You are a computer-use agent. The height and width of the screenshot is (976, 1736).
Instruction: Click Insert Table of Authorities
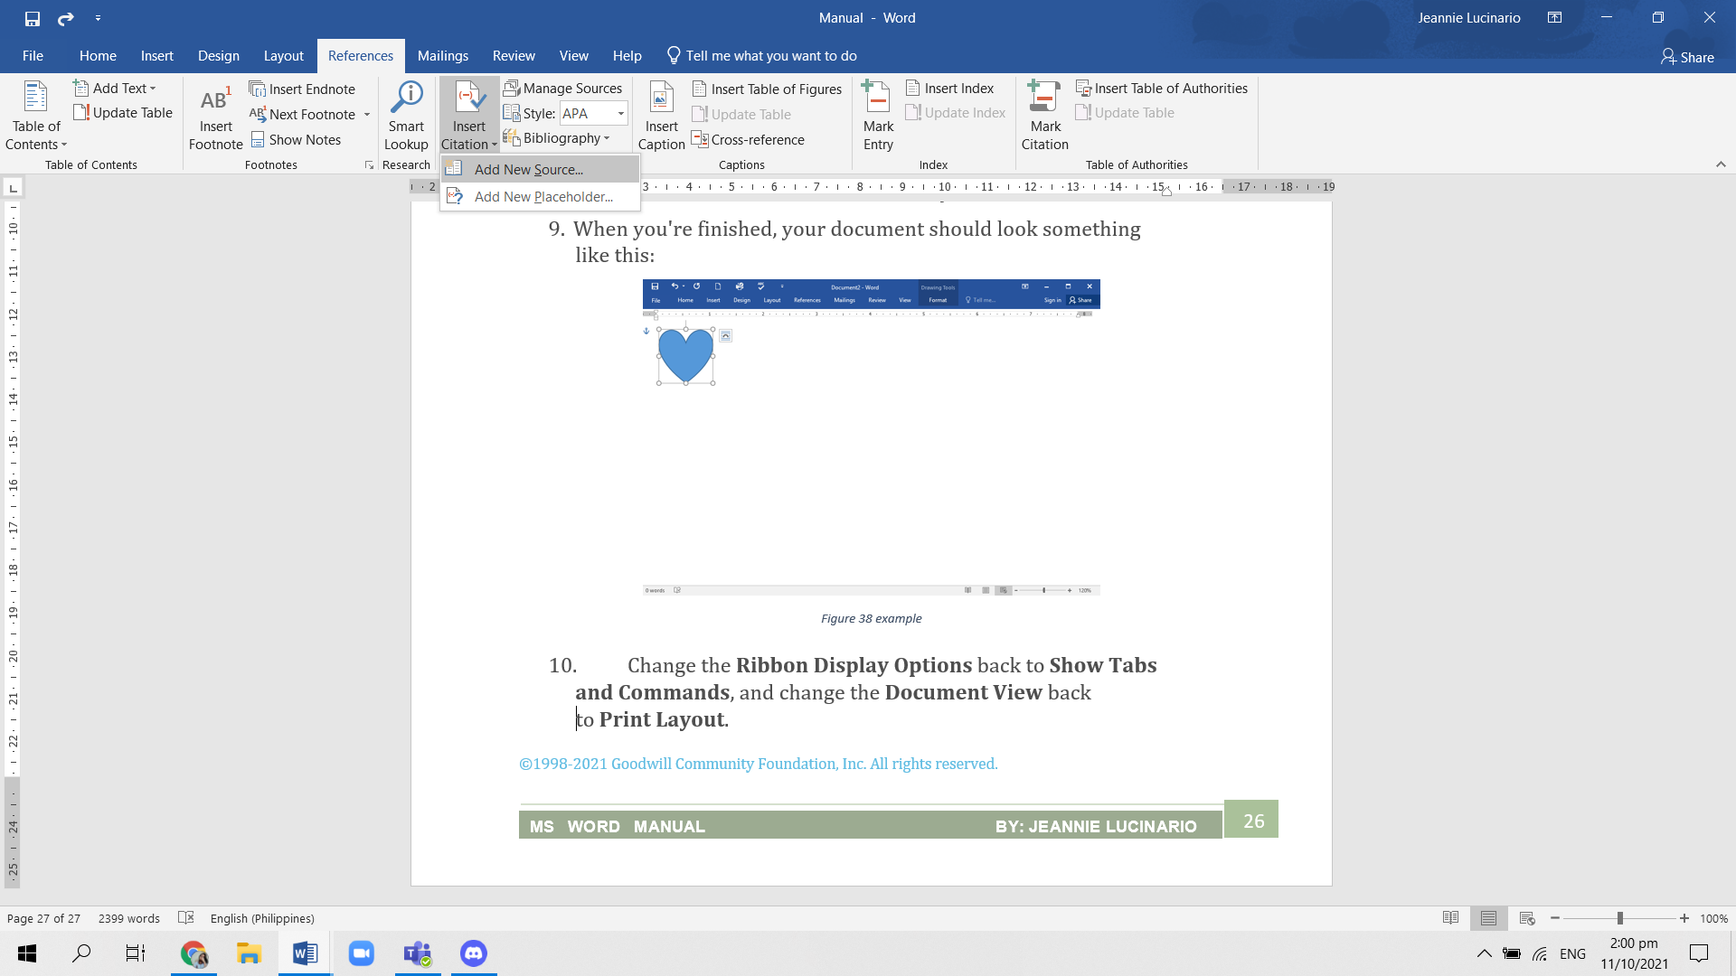click(x=1162, y=89)
